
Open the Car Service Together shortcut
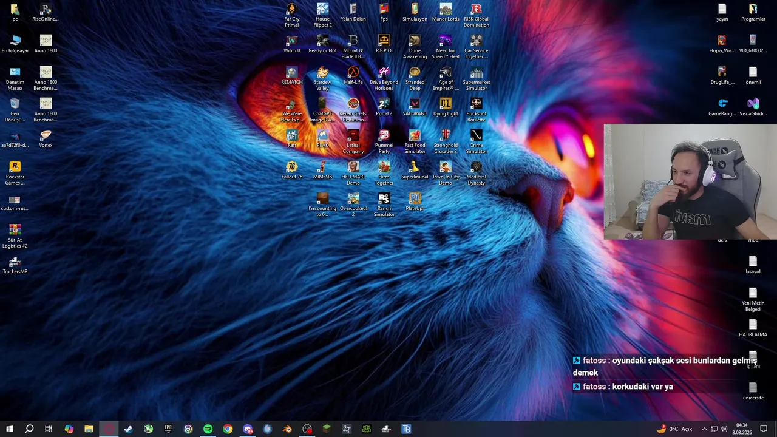(477, 47)
